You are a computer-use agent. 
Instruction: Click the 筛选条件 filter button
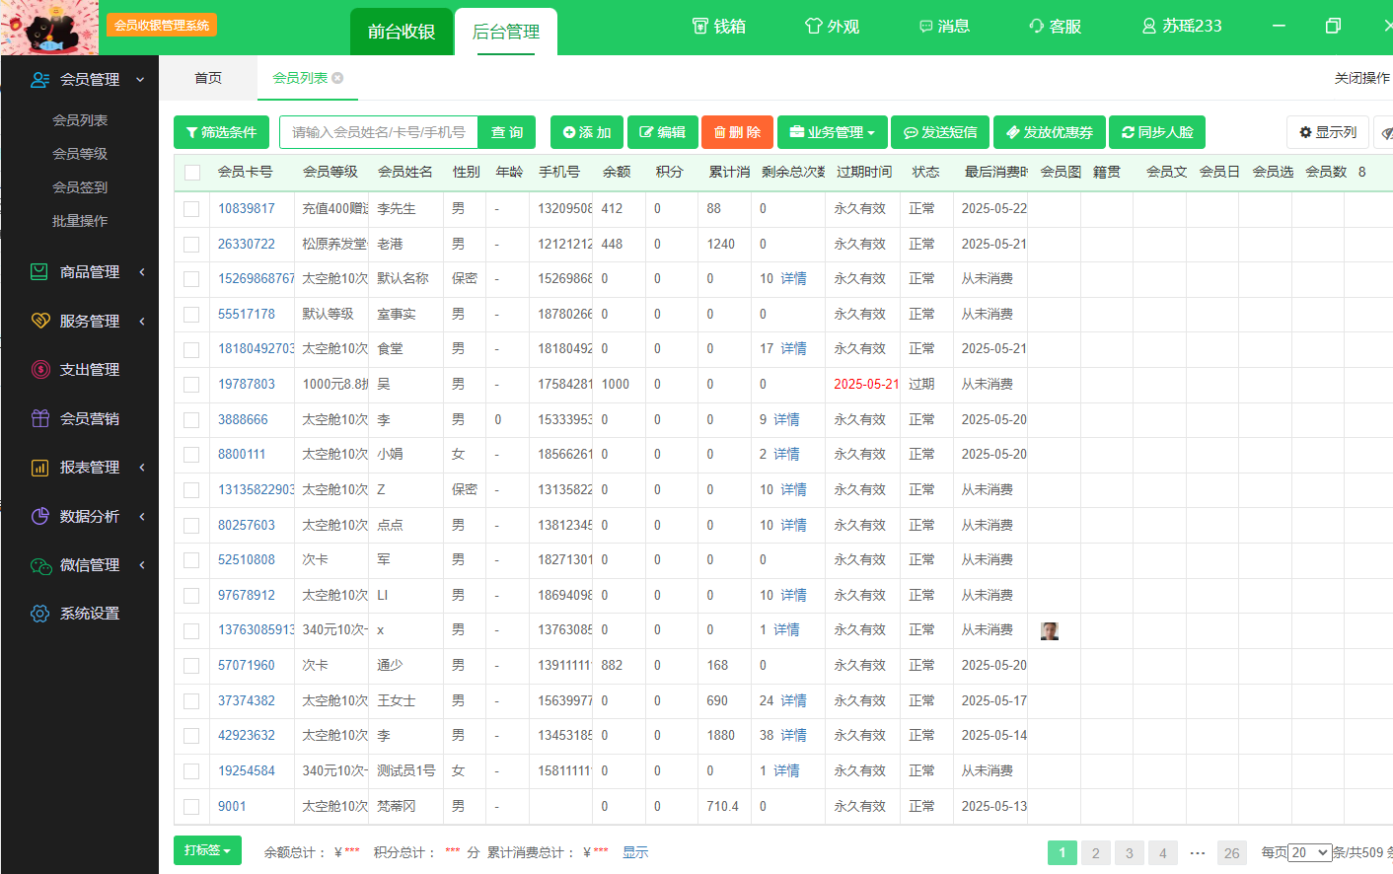click(x=221, y=132)
